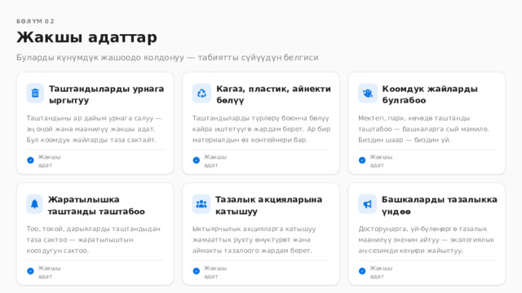522x293 pixels.
Task: Click the people group icon beside Тазалык акцияларына катышуу
Action: (201, 204)
